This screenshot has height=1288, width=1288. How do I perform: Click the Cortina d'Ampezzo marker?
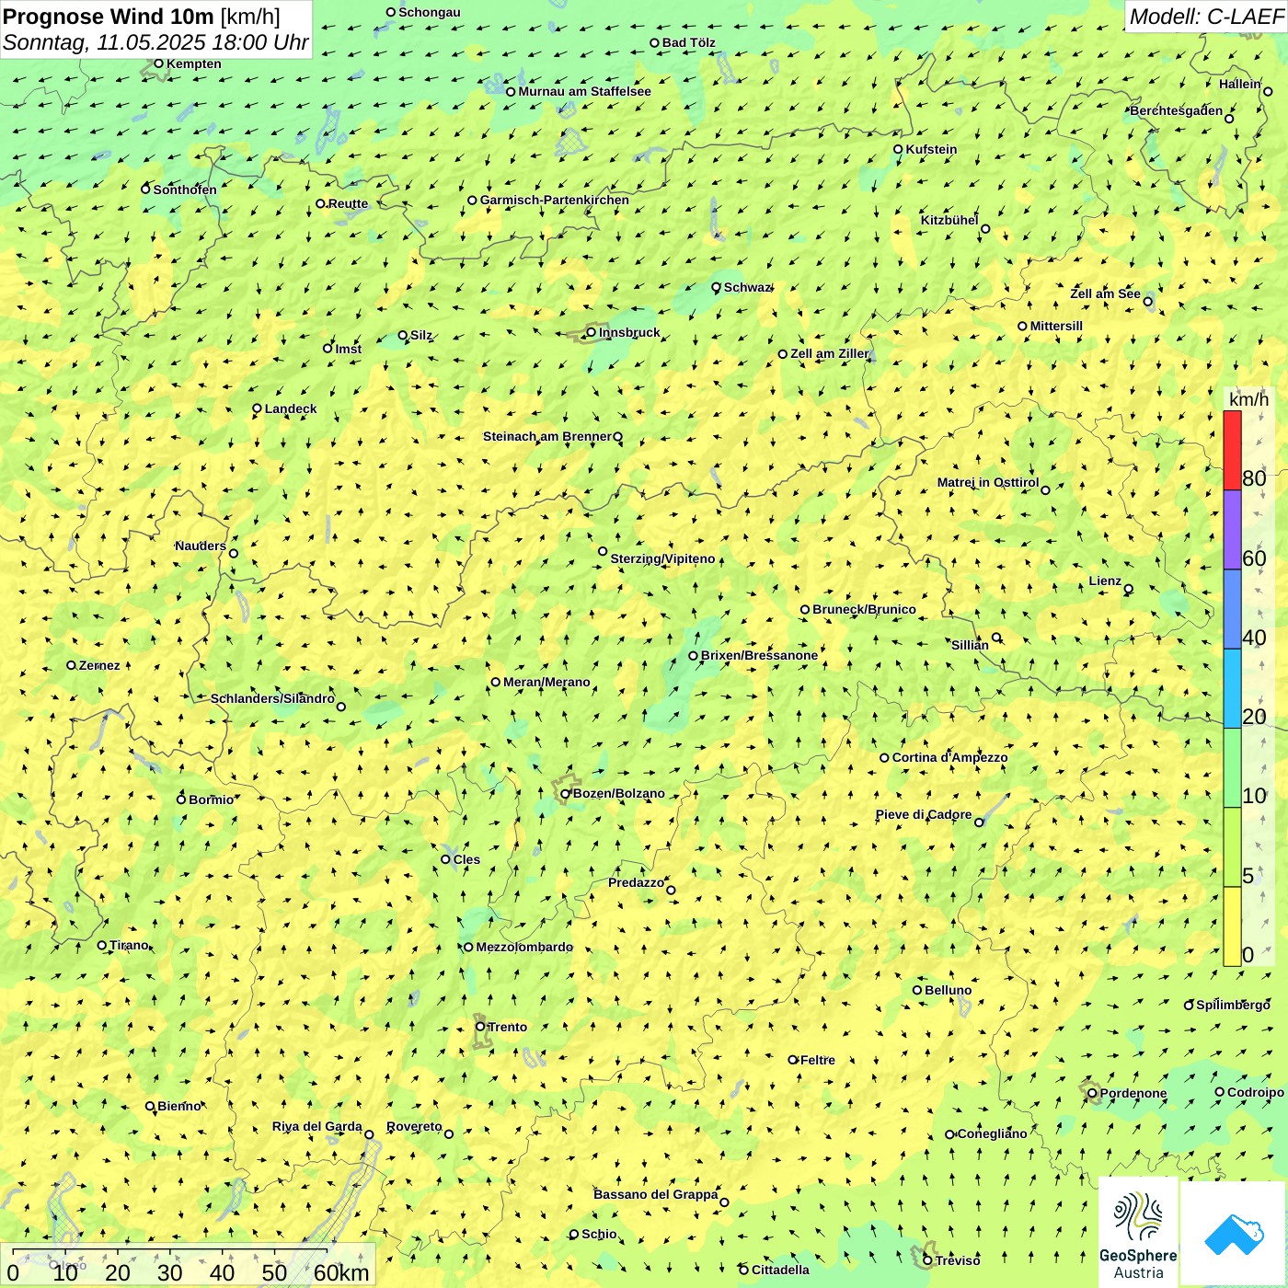885,758
